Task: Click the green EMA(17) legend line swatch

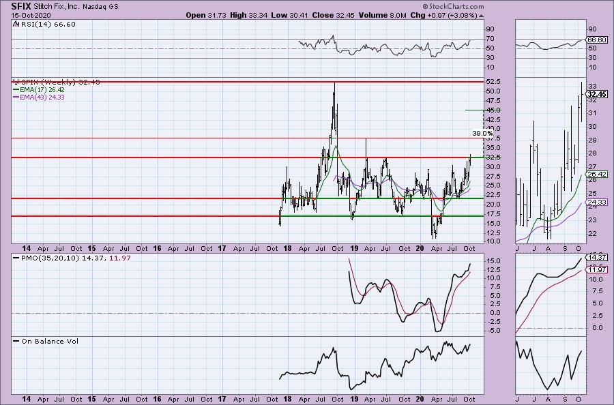Action: [x=16, y=89]
